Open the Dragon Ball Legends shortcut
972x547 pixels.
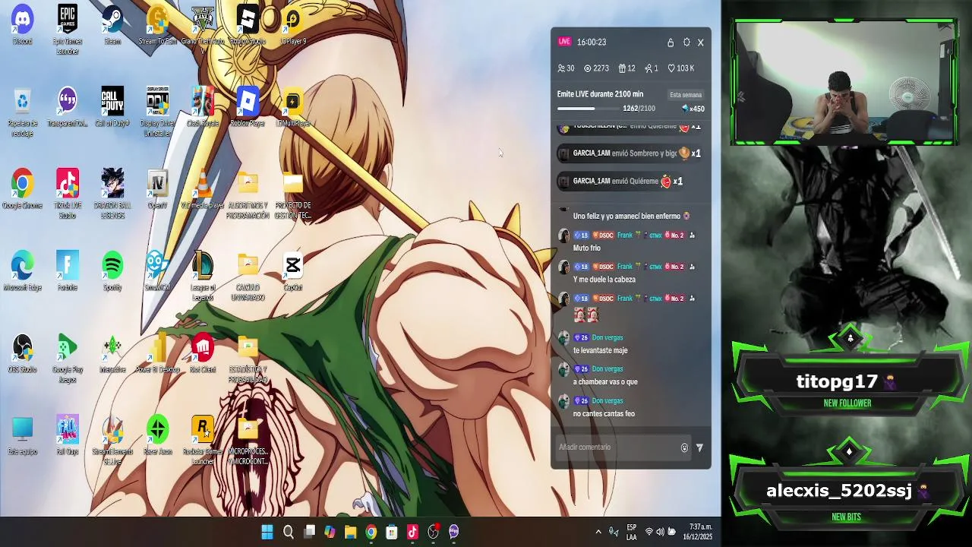coord(112,194)
